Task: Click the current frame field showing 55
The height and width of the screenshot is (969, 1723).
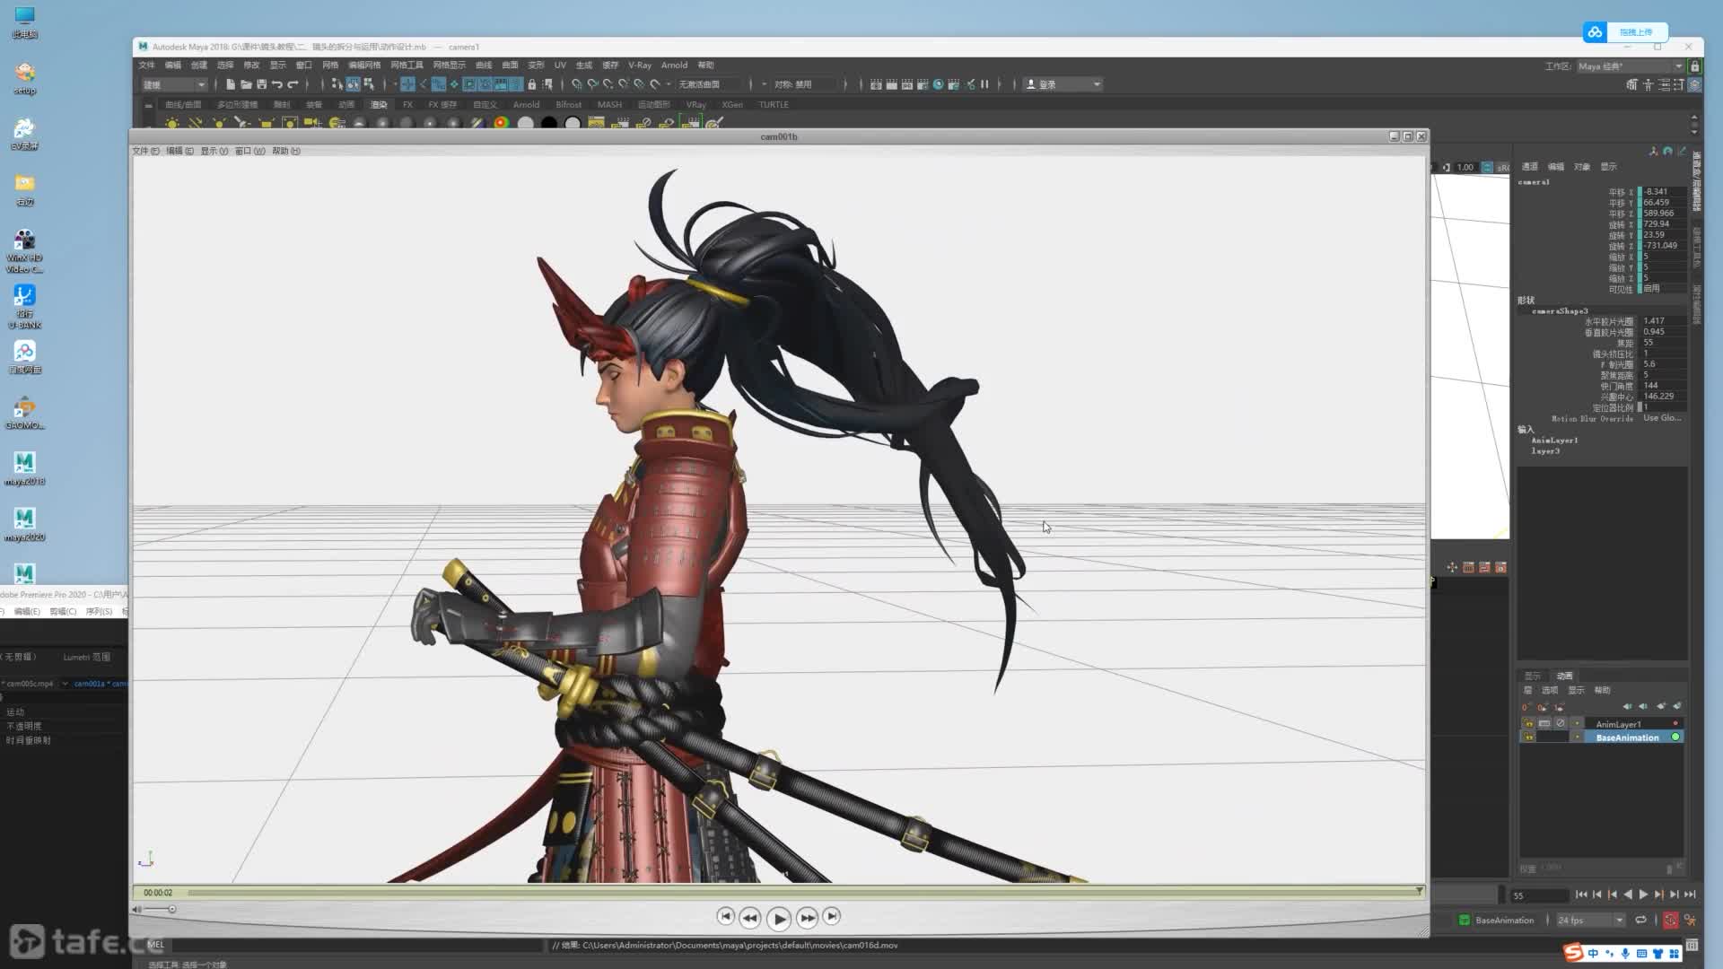Action: point(1539,895)
